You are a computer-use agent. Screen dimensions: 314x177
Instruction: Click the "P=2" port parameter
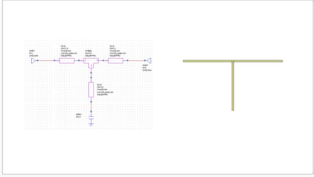tap(144, 68)
